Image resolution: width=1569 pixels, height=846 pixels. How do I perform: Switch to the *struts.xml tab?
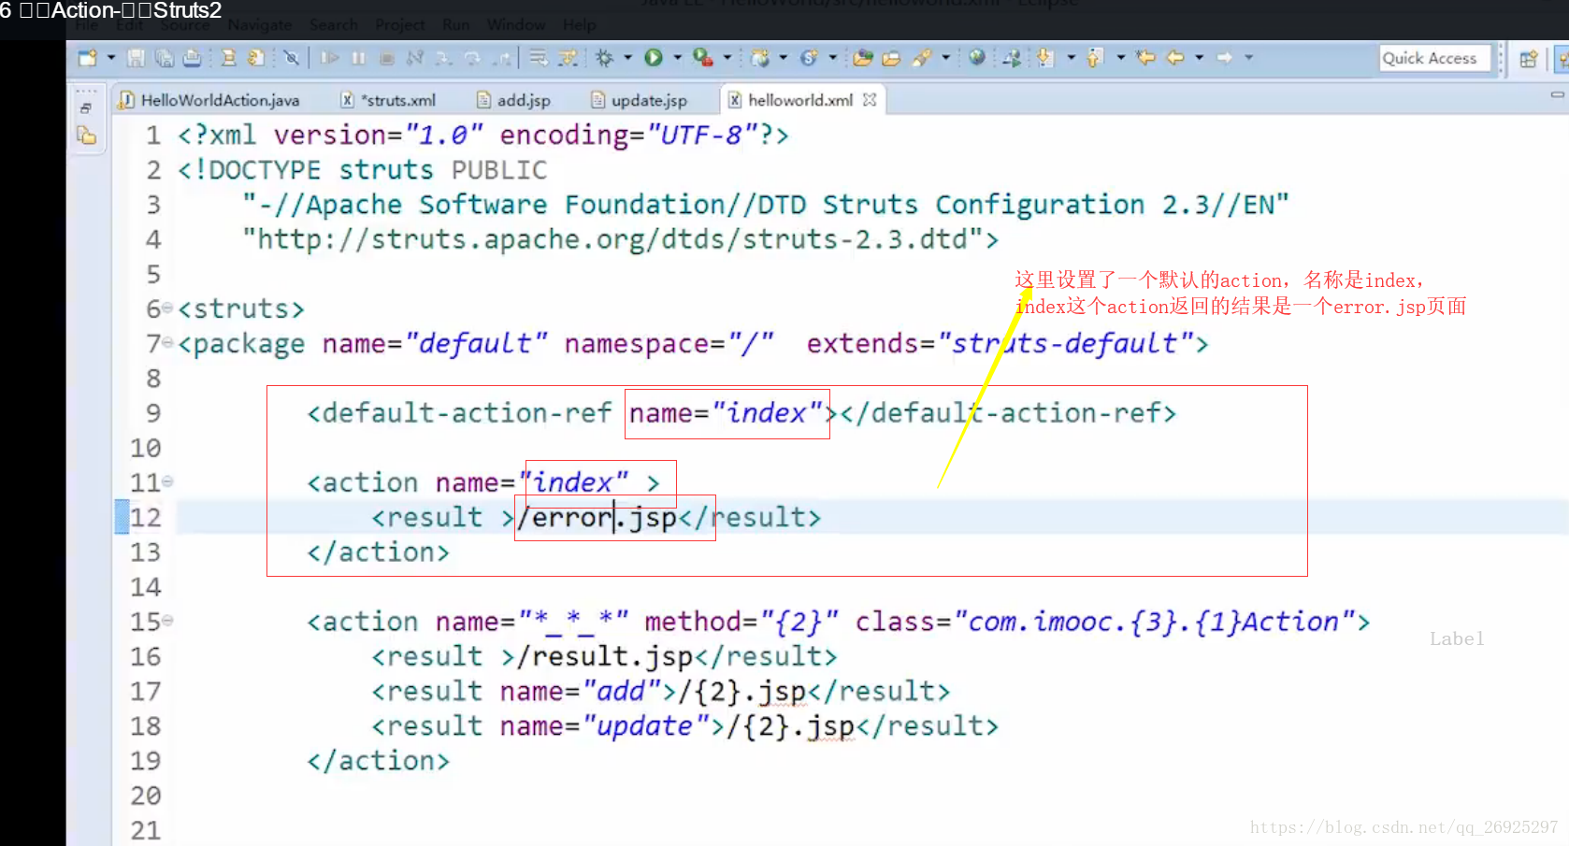click(x=389, y=100)
